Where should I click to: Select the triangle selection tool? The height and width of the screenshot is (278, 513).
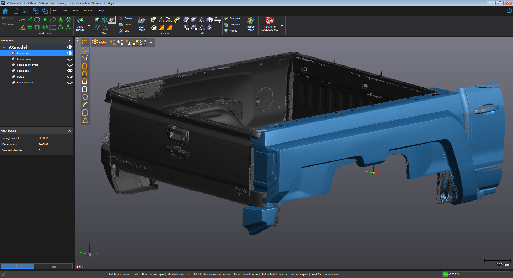(85, 120)
